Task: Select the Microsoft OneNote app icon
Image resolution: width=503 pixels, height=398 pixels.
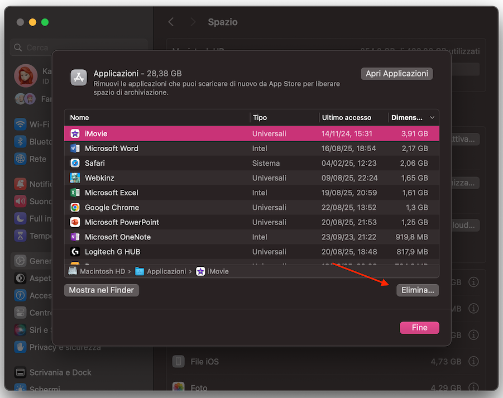Action: (74, 237)
